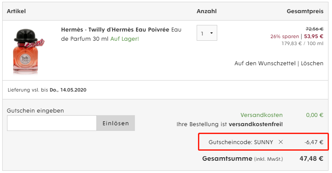The width and height of the screenshot is (332, 173).
Task: Click the dropdown arrow in Anzahl box
Action: click(x=211, y=33)
